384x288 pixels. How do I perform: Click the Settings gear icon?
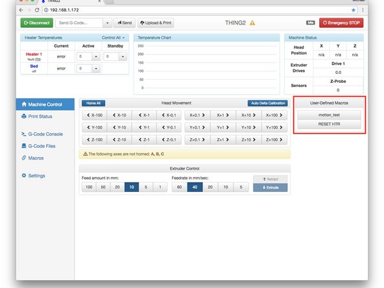click(x=24, y=176)
